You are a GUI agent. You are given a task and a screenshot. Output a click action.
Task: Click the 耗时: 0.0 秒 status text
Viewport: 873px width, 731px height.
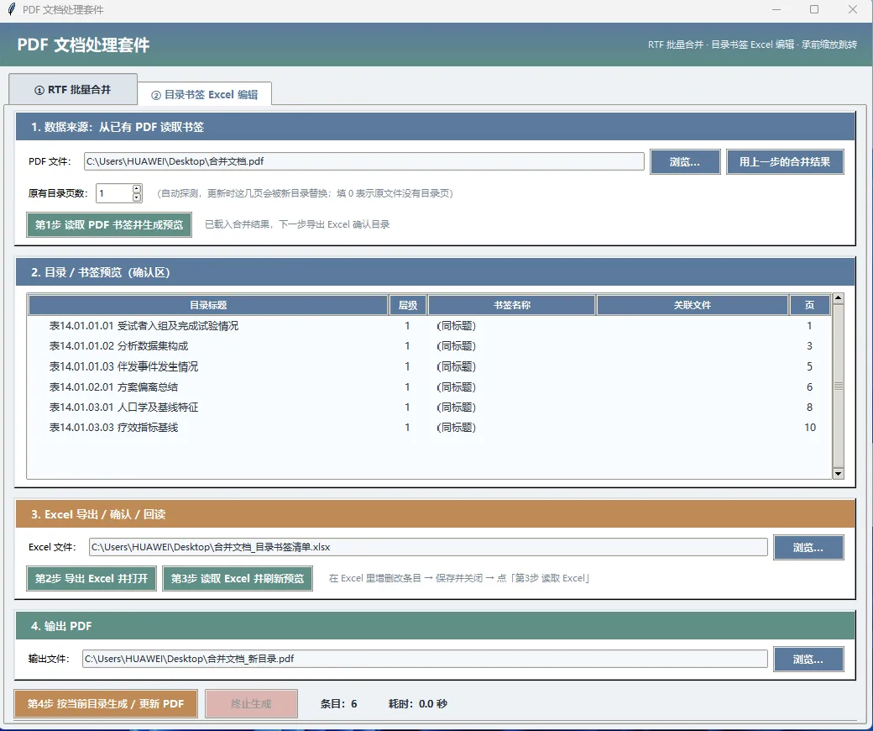pyautogui.click(x=417, y=704)
